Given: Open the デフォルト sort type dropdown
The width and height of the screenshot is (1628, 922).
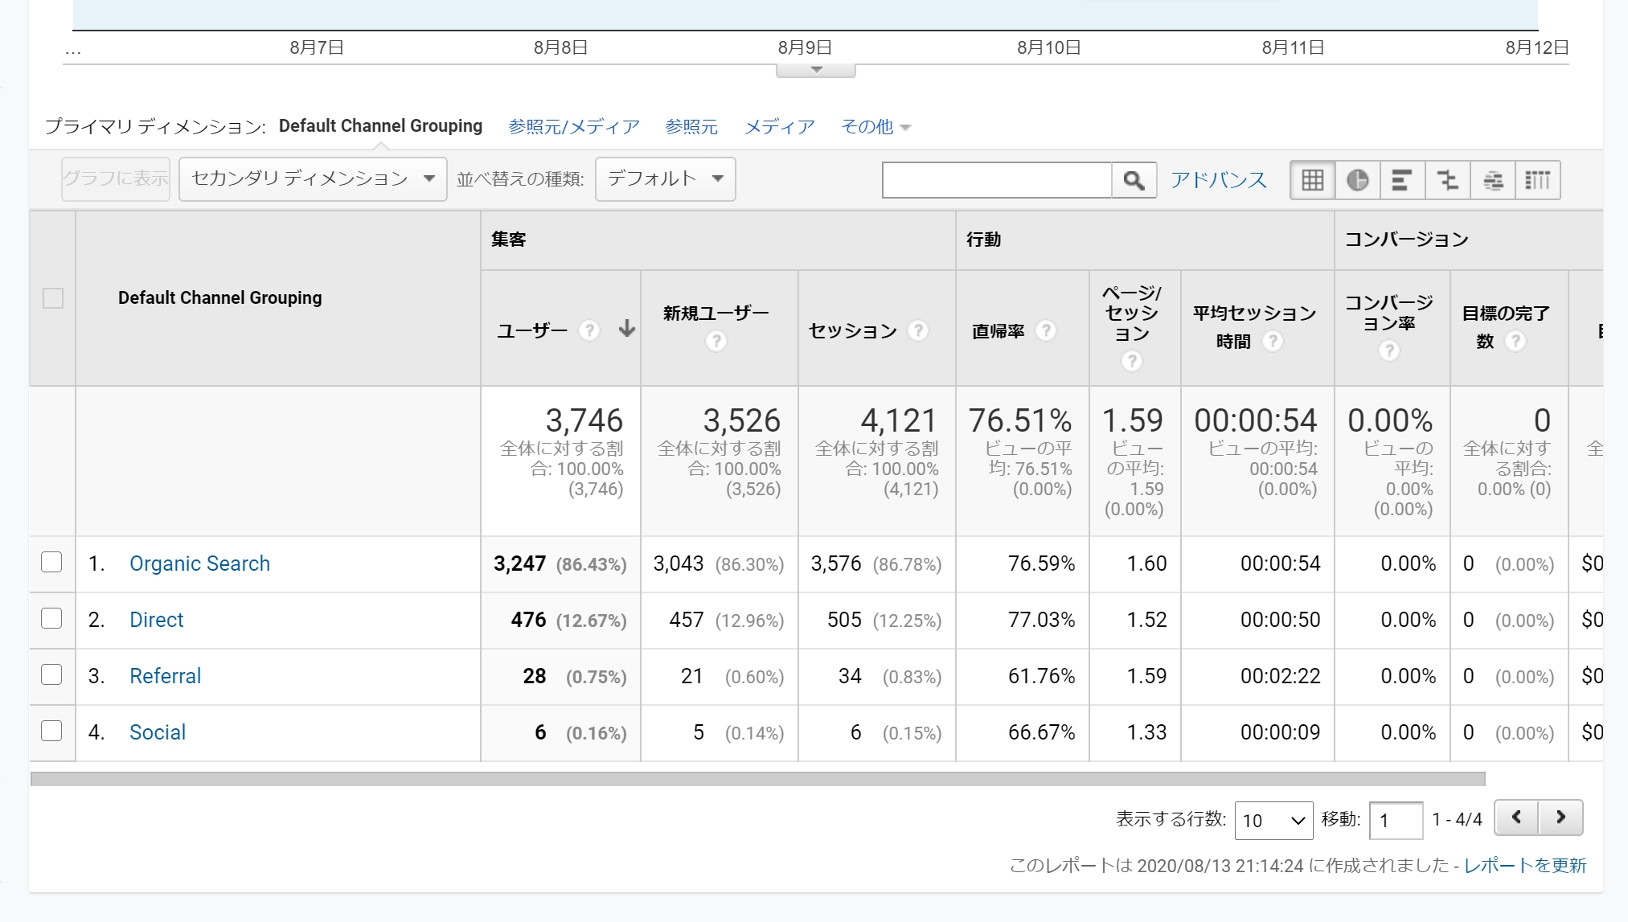Looking at the screenshot, I should (665, 178).
